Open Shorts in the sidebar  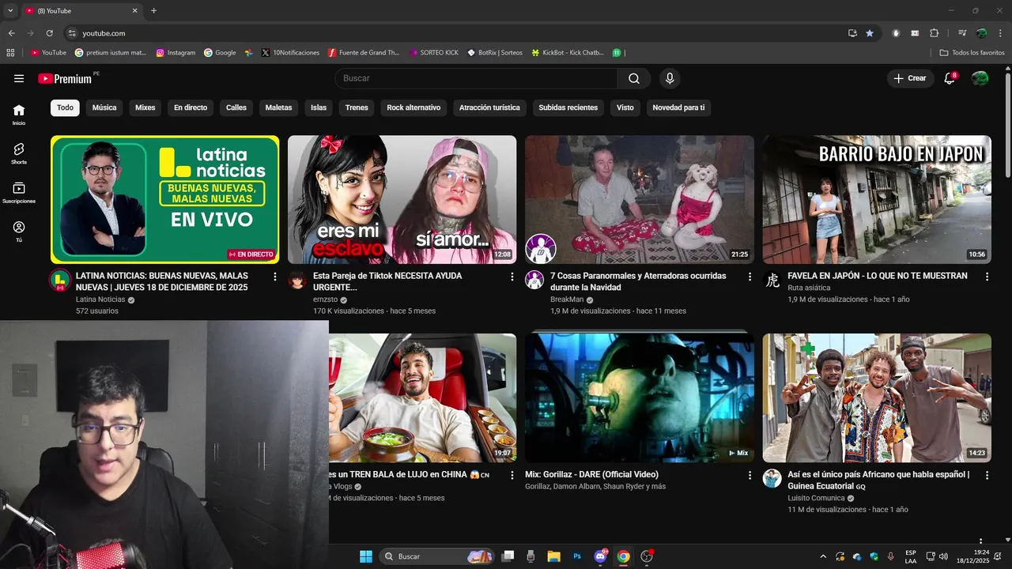pyautogui.click(x=19, y=153)
